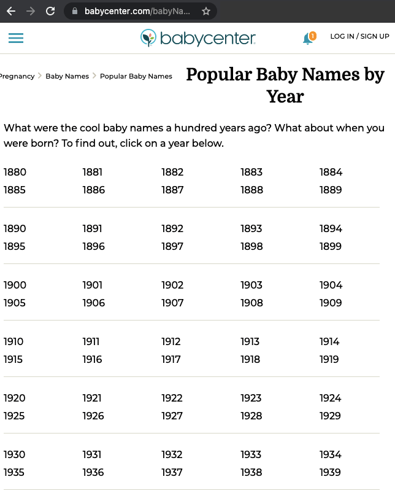Reload the current page

click(x=50, y=11)
